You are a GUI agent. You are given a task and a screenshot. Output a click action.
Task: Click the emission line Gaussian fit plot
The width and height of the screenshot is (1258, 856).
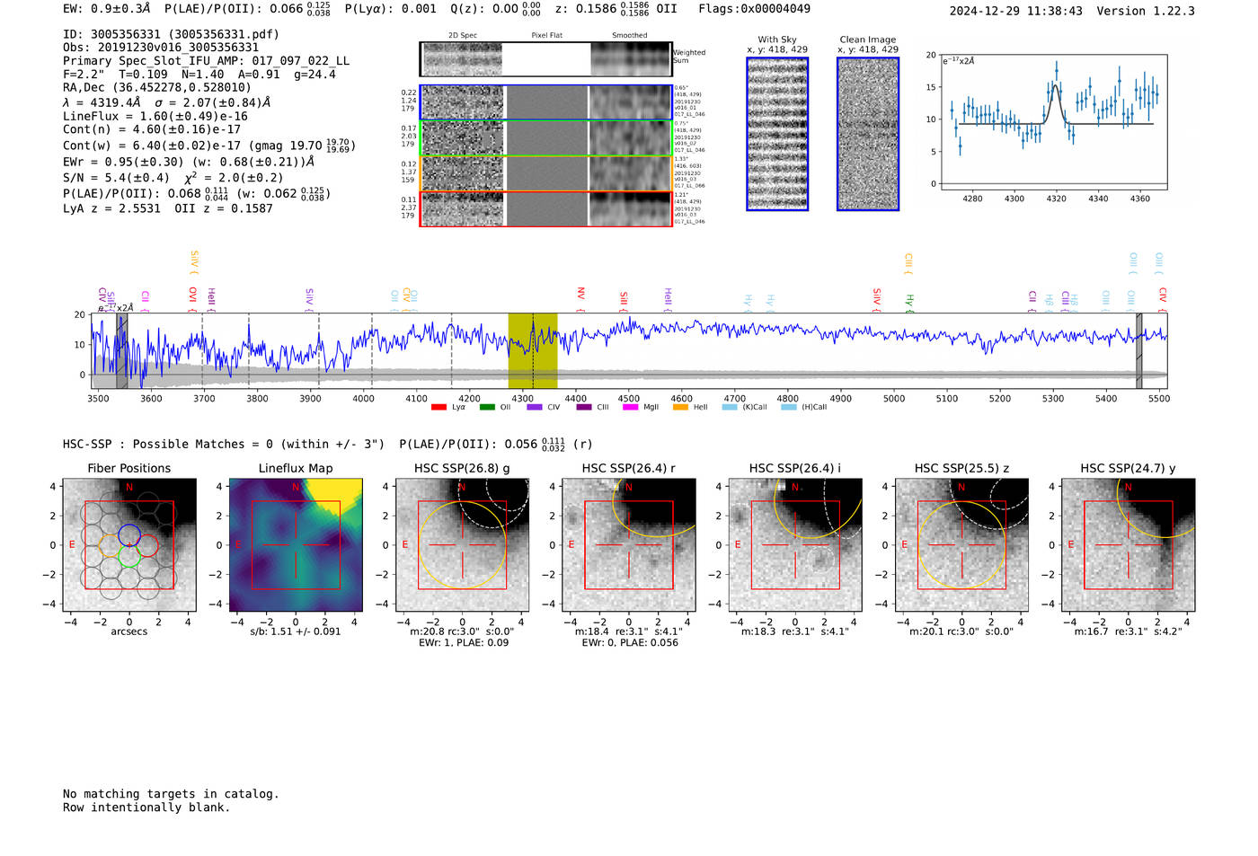coord(1053,122)
